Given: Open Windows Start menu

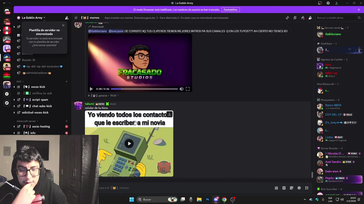Looking at the screenshot, I should point(132,199).
